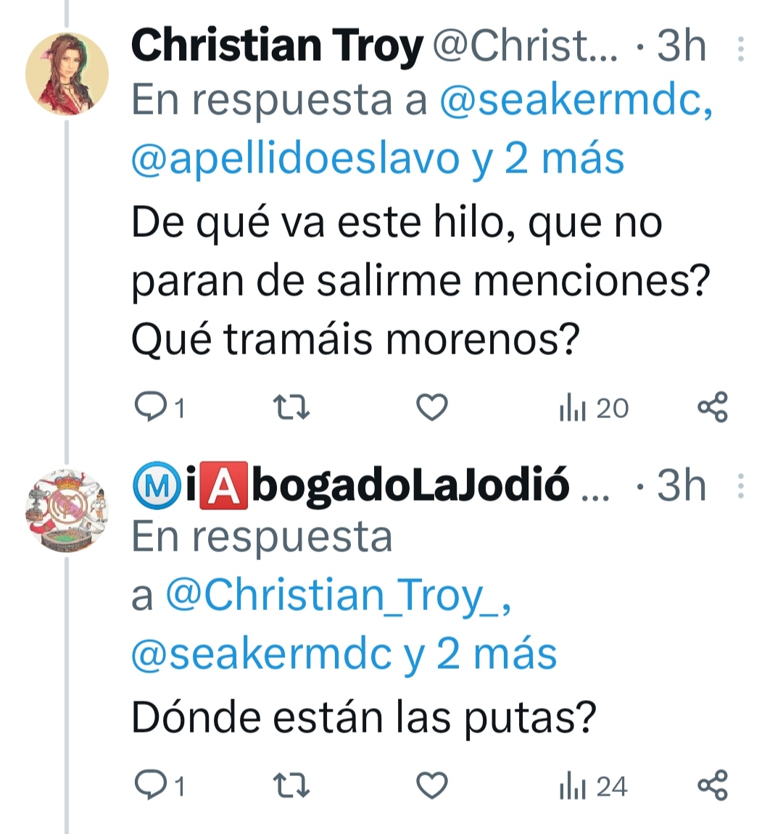Open the @Christian_Troy_ mention link
The width and height of the screenshot is (783, 834).
339,595
